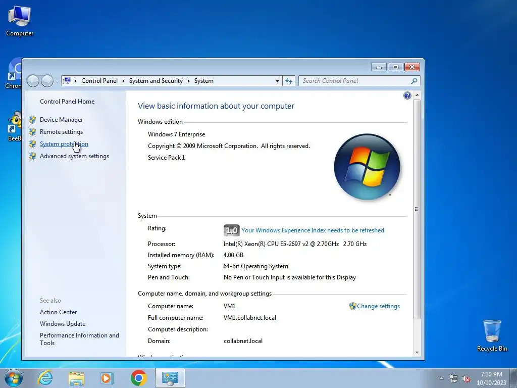Open Windows Update link
The height and width of the screenshot is (388, 517).
(x=63, y=324)
